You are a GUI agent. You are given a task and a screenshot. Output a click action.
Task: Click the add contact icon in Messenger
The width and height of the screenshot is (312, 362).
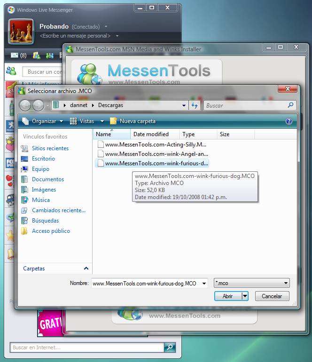coord(11,71)
